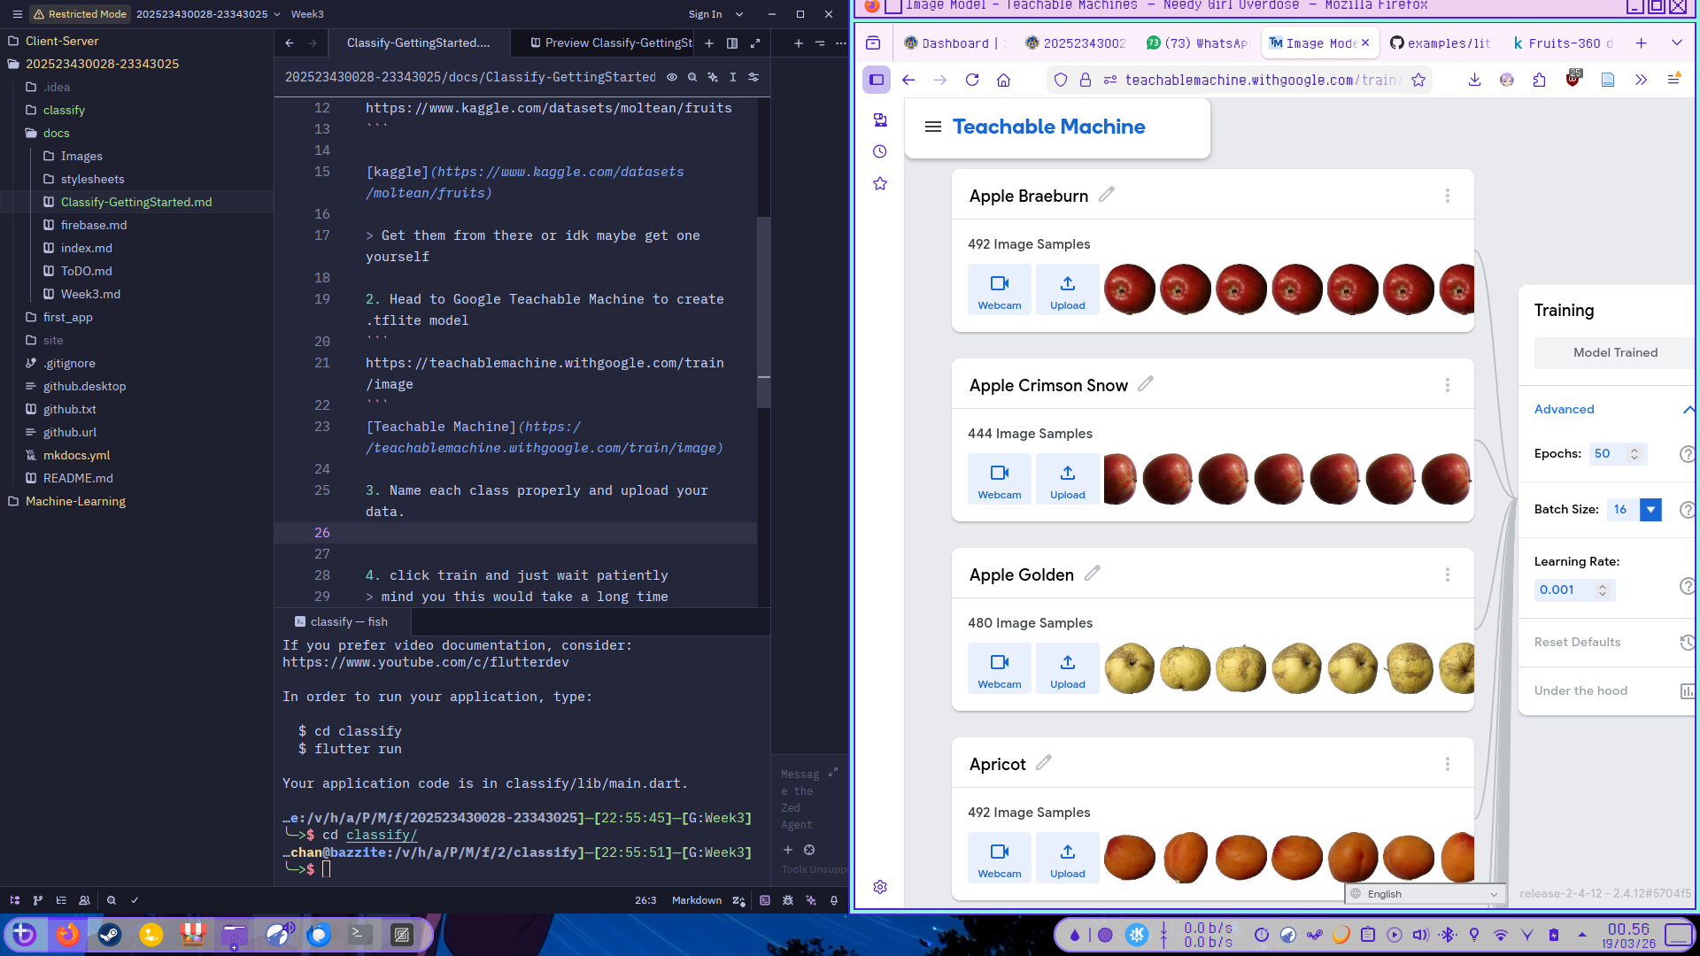Click the Upload button for Apple Golden class
This screenshot has width=1700, height=956.
click(1067, 668)
